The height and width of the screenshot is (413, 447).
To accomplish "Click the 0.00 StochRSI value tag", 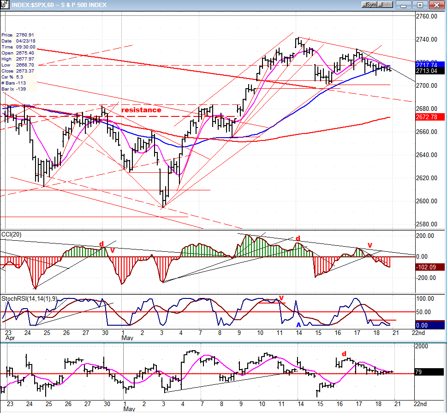I will tap(430, 325).
